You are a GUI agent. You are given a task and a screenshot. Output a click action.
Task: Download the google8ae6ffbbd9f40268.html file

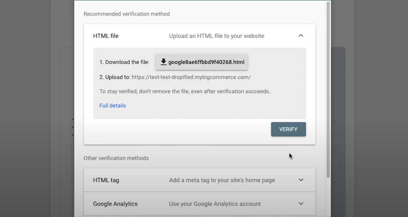(x=202, y=62)
